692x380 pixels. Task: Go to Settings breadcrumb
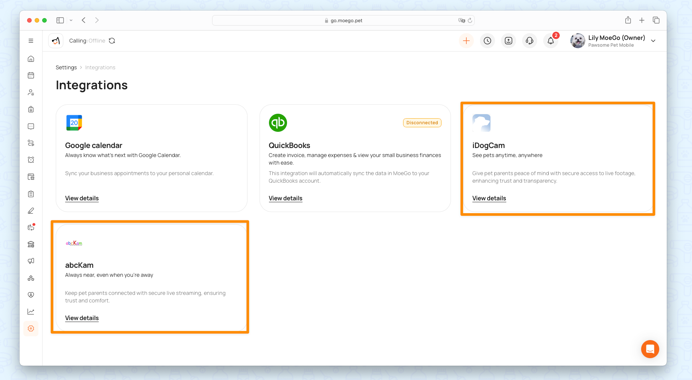click(66, 67)
